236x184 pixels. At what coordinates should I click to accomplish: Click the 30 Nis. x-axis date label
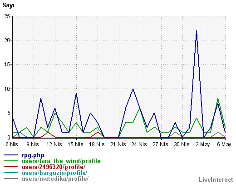(182, 144)
